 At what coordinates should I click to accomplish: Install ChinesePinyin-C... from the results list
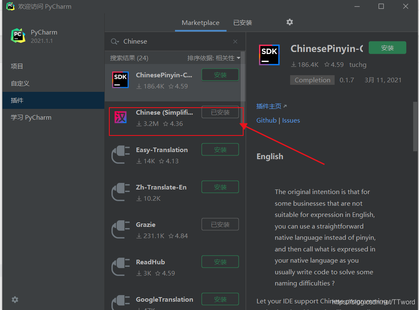point(220,75)
